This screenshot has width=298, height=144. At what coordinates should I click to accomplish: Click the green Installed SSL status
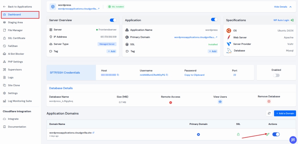coord(213,45)
